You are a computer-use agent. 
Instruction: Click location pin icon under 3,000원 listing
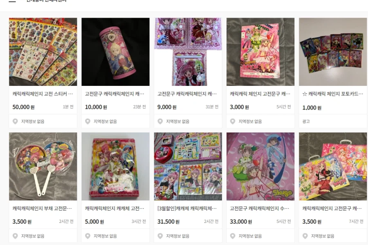coord(233,121)
